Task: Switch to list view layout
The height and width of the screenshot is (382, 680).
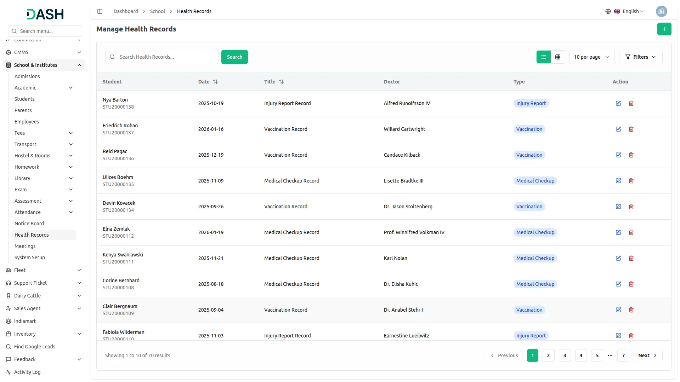Action: pos(543,57)
